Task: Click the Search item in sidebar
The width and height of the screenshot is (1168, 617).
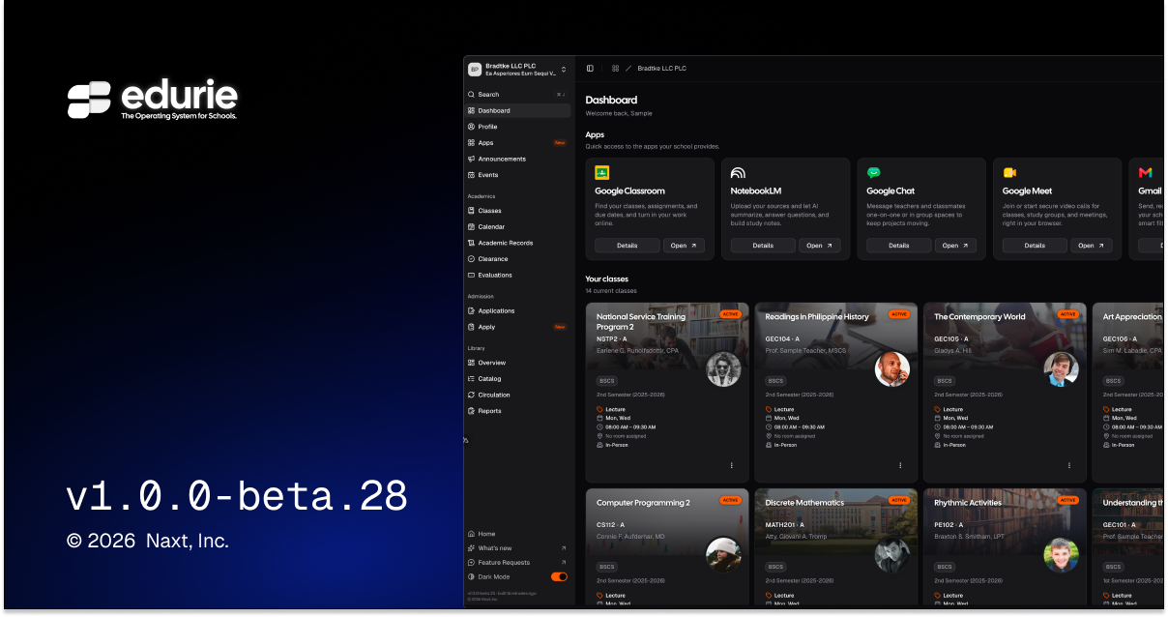Action: (517, 95)
